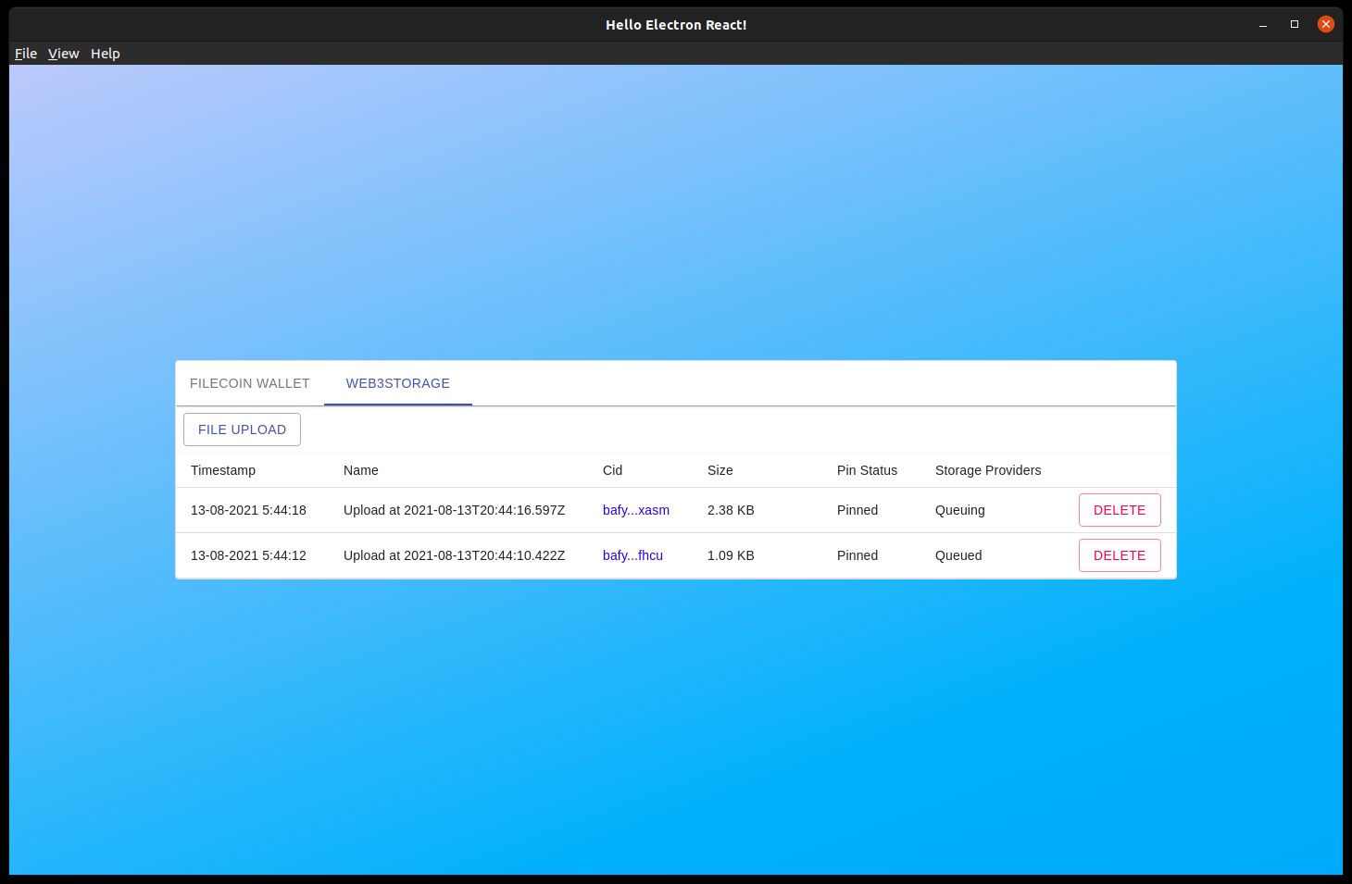Delete the upload with Cid bafy...fhcu
The image size is (1352, 884).
click(x=1120, y=555)
